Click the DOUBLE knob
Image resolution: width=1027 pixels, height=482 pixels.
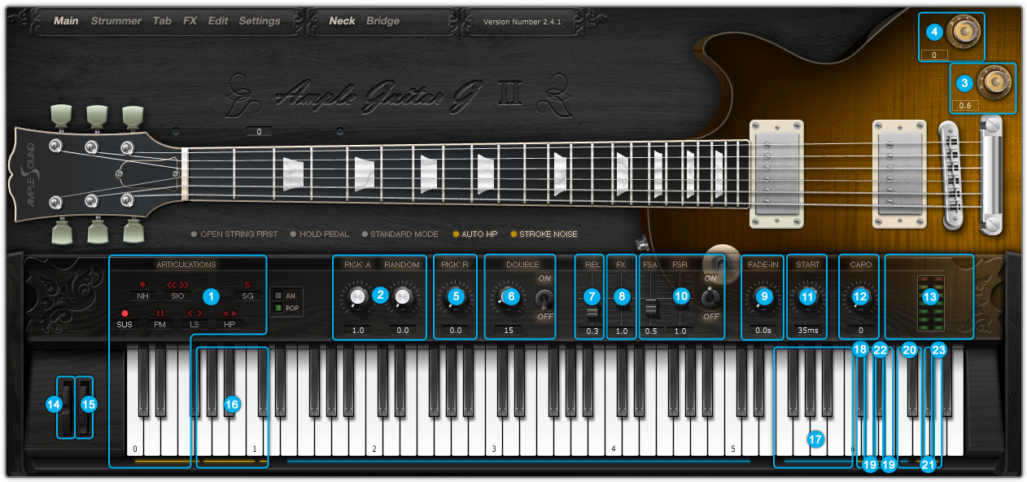(x=510, y=299)
